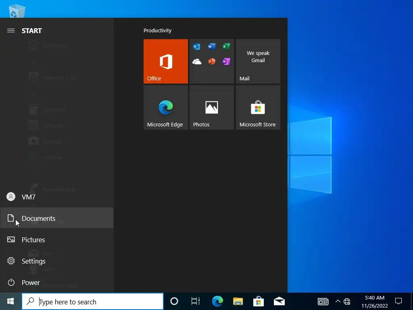
Task: Open the network status tray icon
Action: (347, 301)
